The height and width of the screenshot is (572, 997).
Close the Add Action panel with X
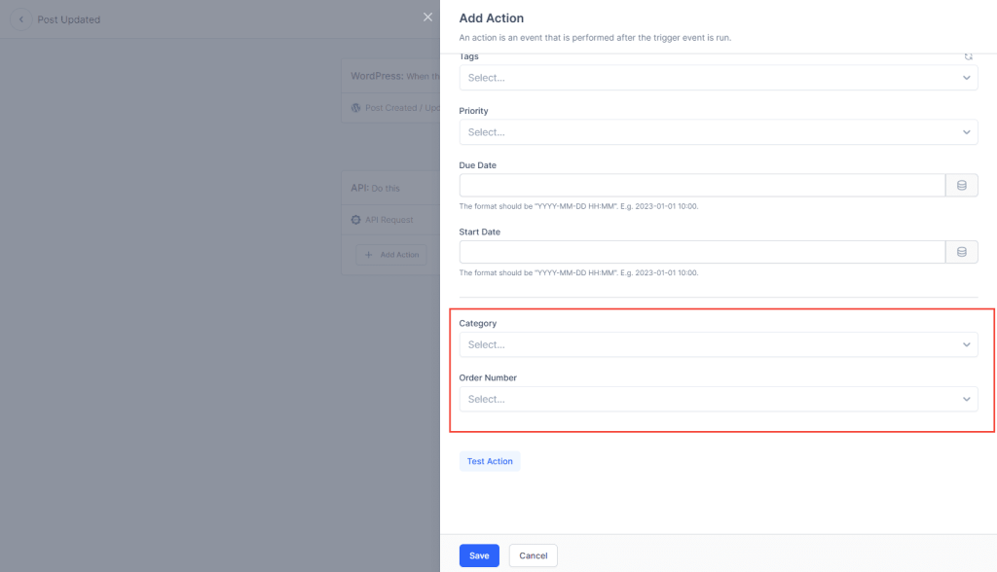point(427,17)
